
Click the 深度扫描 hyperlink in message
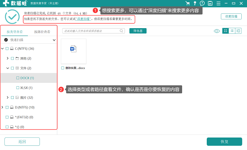(83, 19)
